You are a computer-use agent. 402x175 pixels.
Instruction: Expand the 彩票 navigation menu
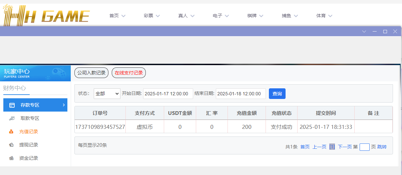[x=152, y=16]
